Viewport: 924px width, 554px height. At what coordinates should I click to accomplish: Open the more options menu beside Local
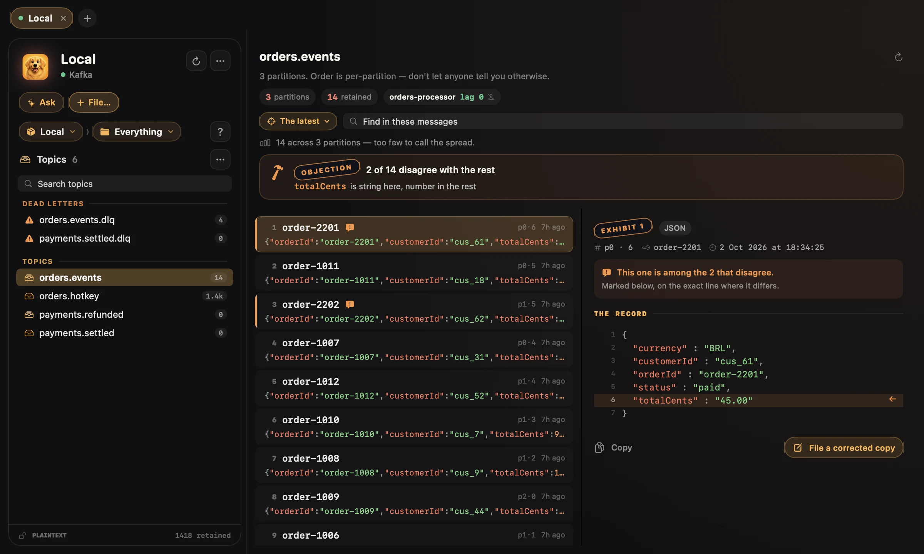220,61
